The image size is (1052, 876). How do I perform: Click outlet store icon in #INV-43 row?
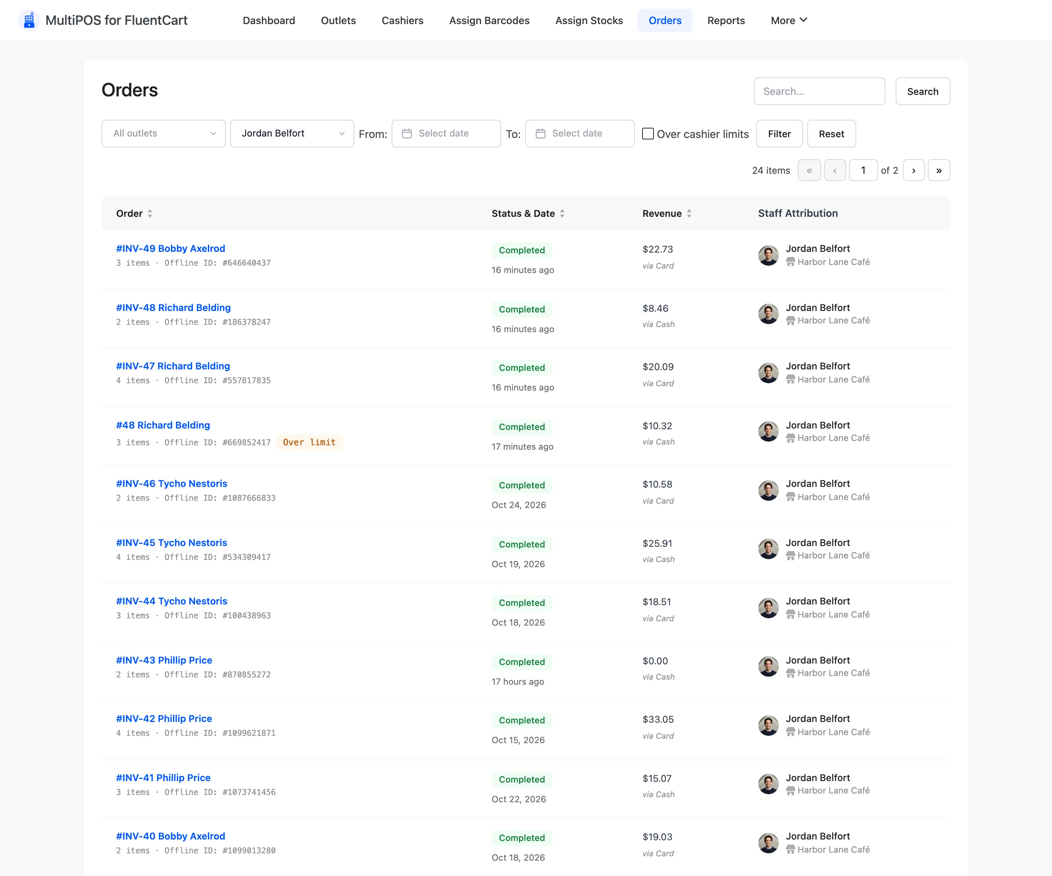[x=790, y=673]
